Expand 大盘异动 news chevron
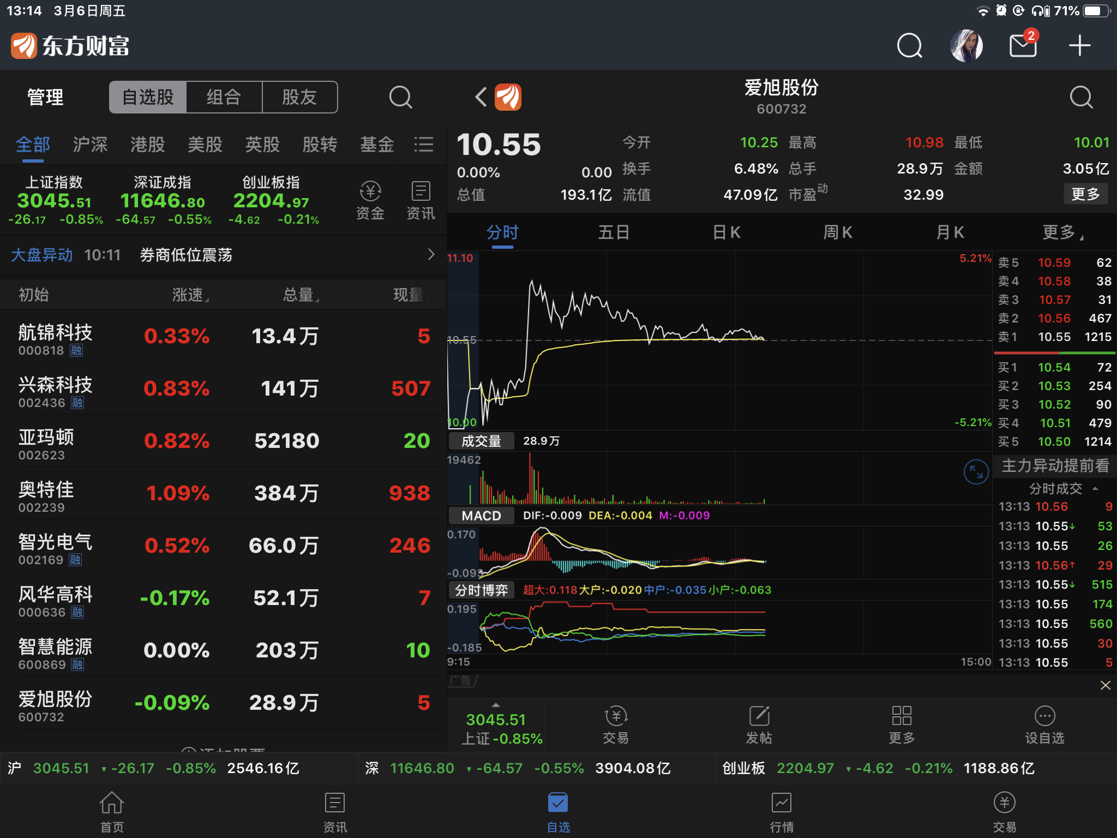The width and height of the screenshot is (1117, 838). pyautogui.click(x=431, y=254)
